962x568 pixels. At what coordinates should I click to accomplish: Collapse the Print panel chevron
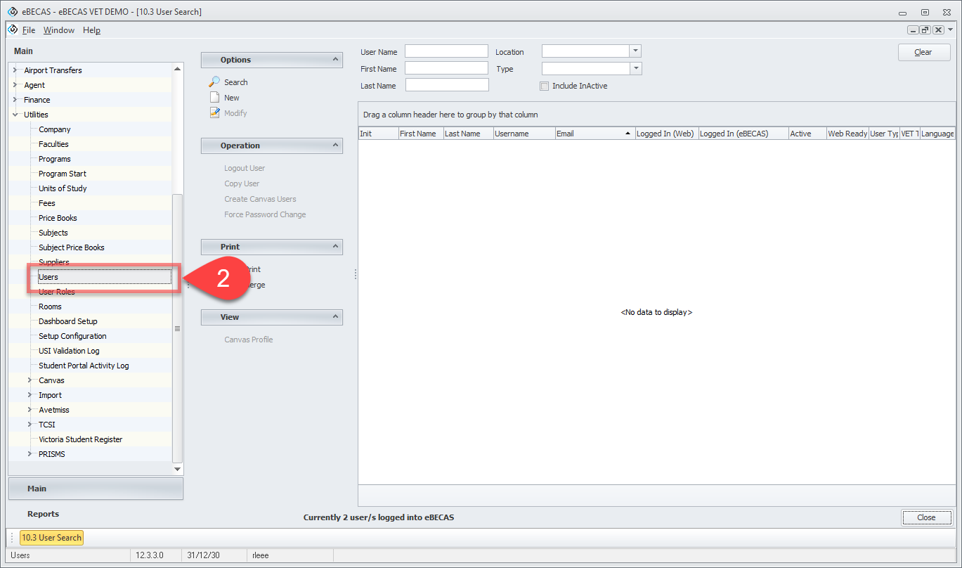pyautogui.click(x=335, y=247)
